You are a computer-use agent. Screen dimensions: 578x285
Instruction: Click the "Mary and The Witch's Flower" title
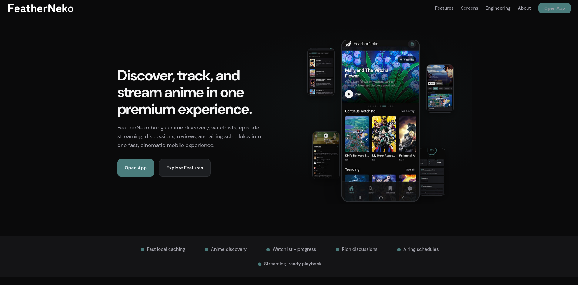367,73
